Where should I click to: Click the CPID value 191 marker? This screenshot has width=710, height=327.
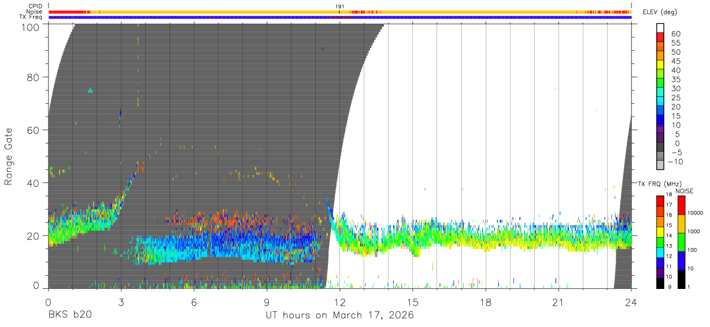point(340,6)
